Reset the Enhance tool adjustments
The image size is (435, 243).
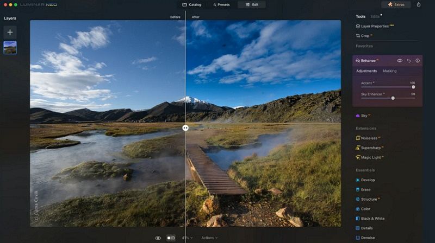tap(409, 61)
